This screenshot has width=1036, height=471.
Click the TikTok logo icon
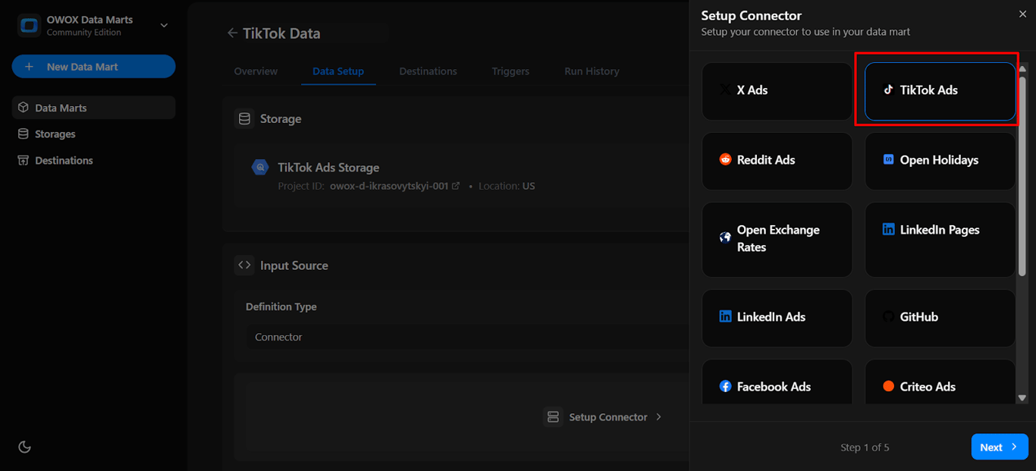888,89
